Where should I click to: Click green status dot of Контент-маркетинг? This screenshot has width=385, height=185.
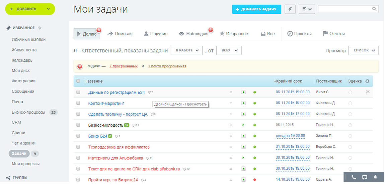pyautogui.click(x=255, y=103)
